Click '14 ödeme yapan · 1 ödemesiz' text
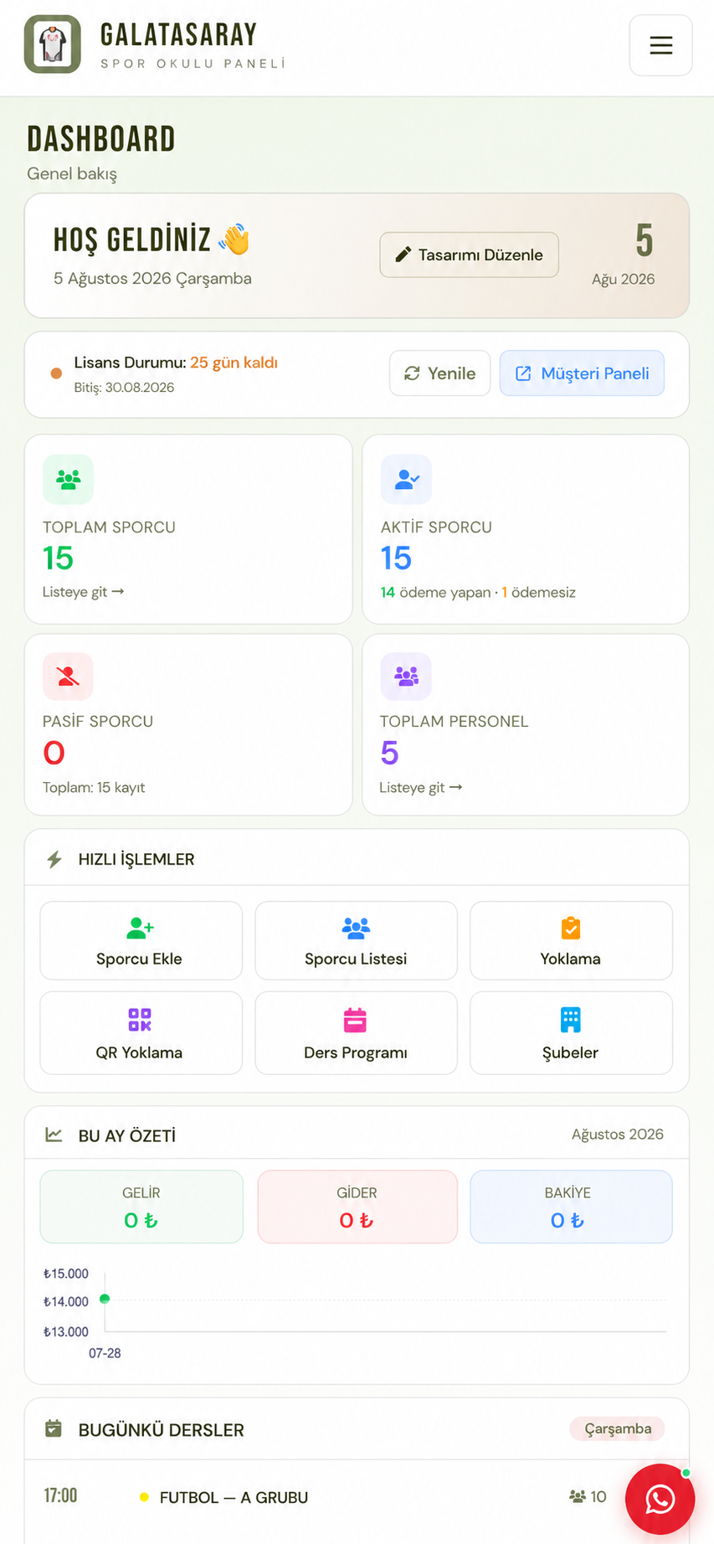The image size is (714, 1544). coord(478,593)
